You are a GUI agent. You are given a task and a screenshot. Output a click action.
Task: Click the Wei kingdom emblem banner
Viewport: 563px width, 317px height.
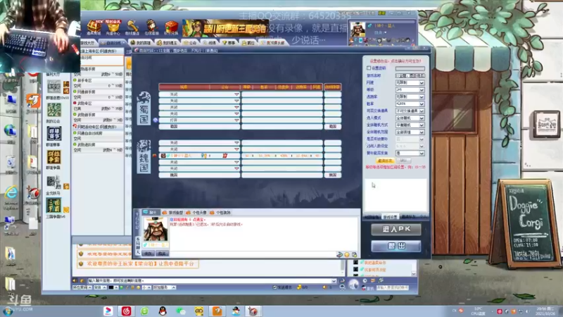(x=144, y=156)
